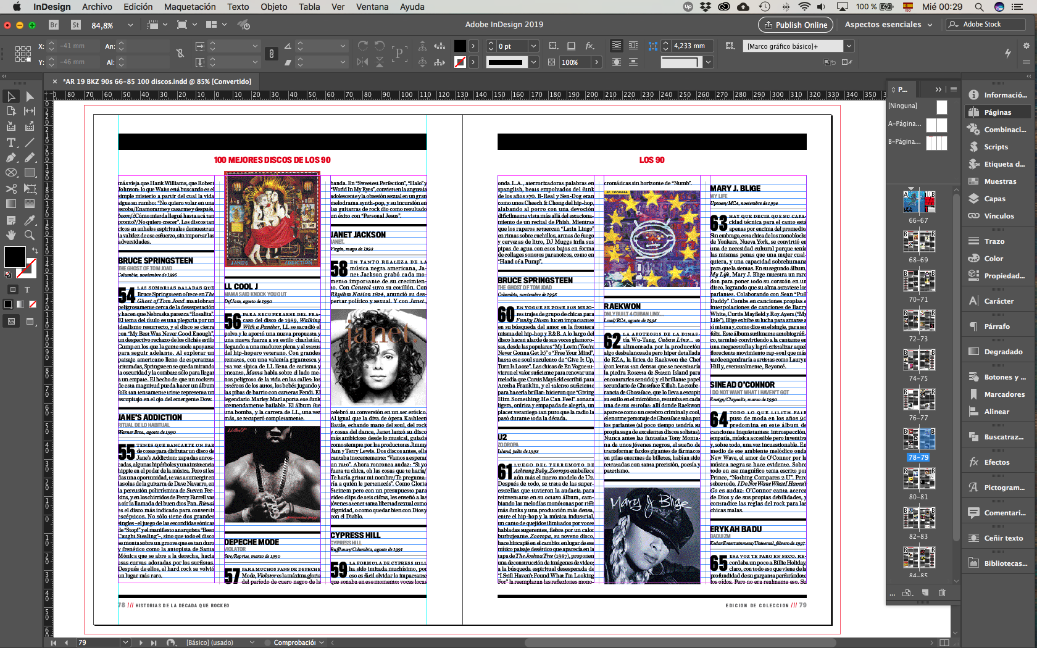Open the Archivo menu
1037x648 pixels.
(97, 7)
